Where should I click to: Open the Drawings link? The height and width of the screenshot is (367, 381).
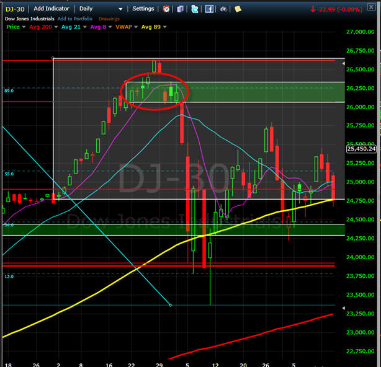tap(109, 19)
